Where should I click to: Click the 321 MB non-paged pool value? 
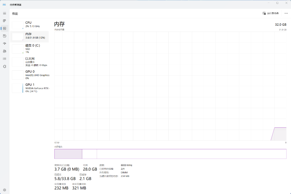pos(79,188)
